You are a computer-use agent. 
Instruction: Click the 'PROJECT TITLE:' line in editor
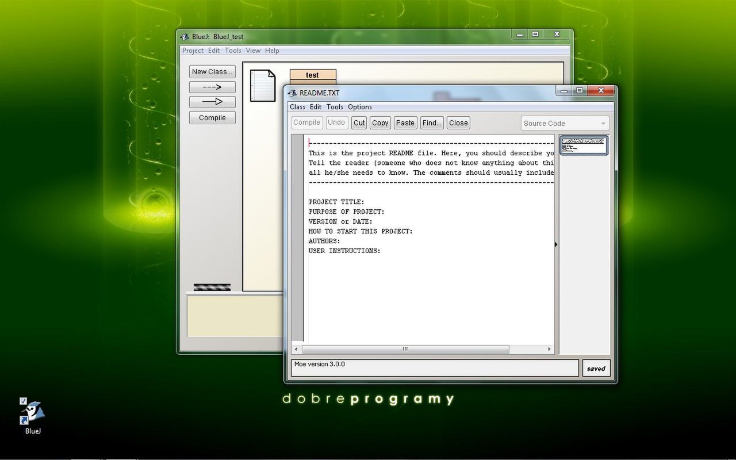(x=336, y=202)
